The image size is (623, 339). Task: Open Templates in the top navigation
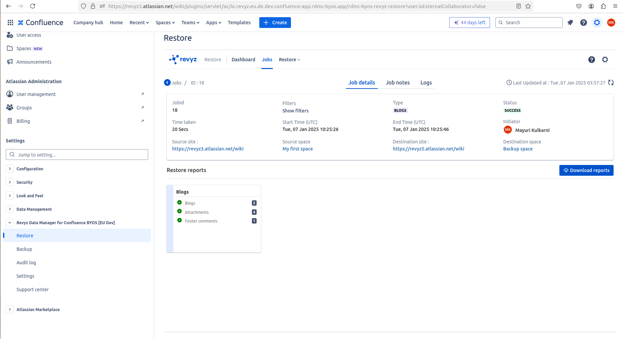[239, 23]
